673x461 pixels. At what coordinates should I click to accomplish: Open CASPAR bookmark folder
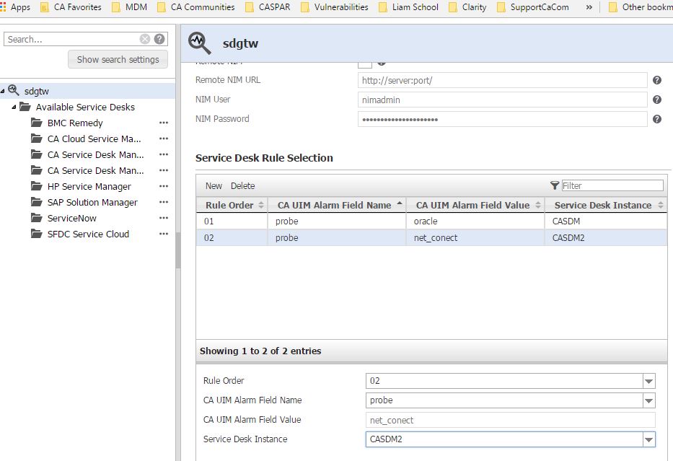[268, 7]
